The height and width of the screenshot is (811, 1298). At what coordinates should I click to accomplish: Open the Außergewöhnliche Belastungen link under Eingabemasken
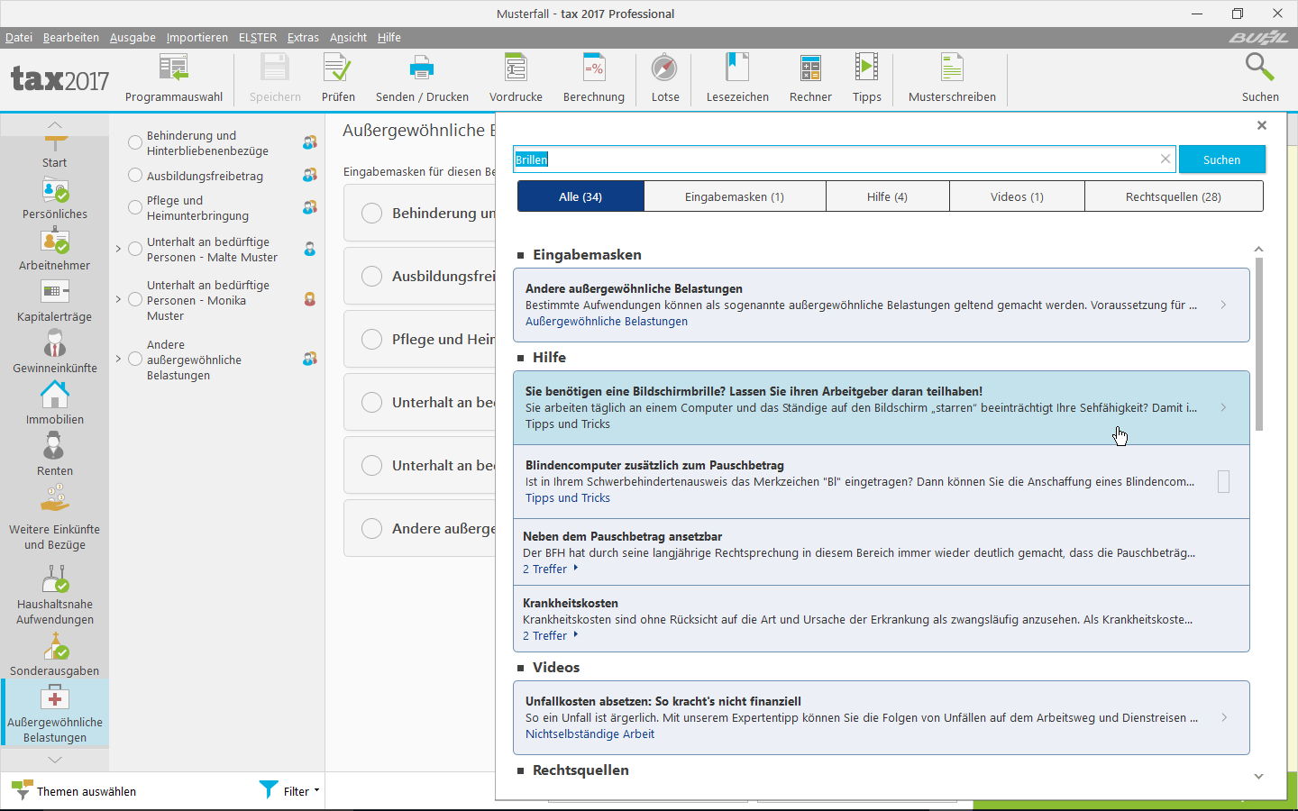tap(606, 322)
